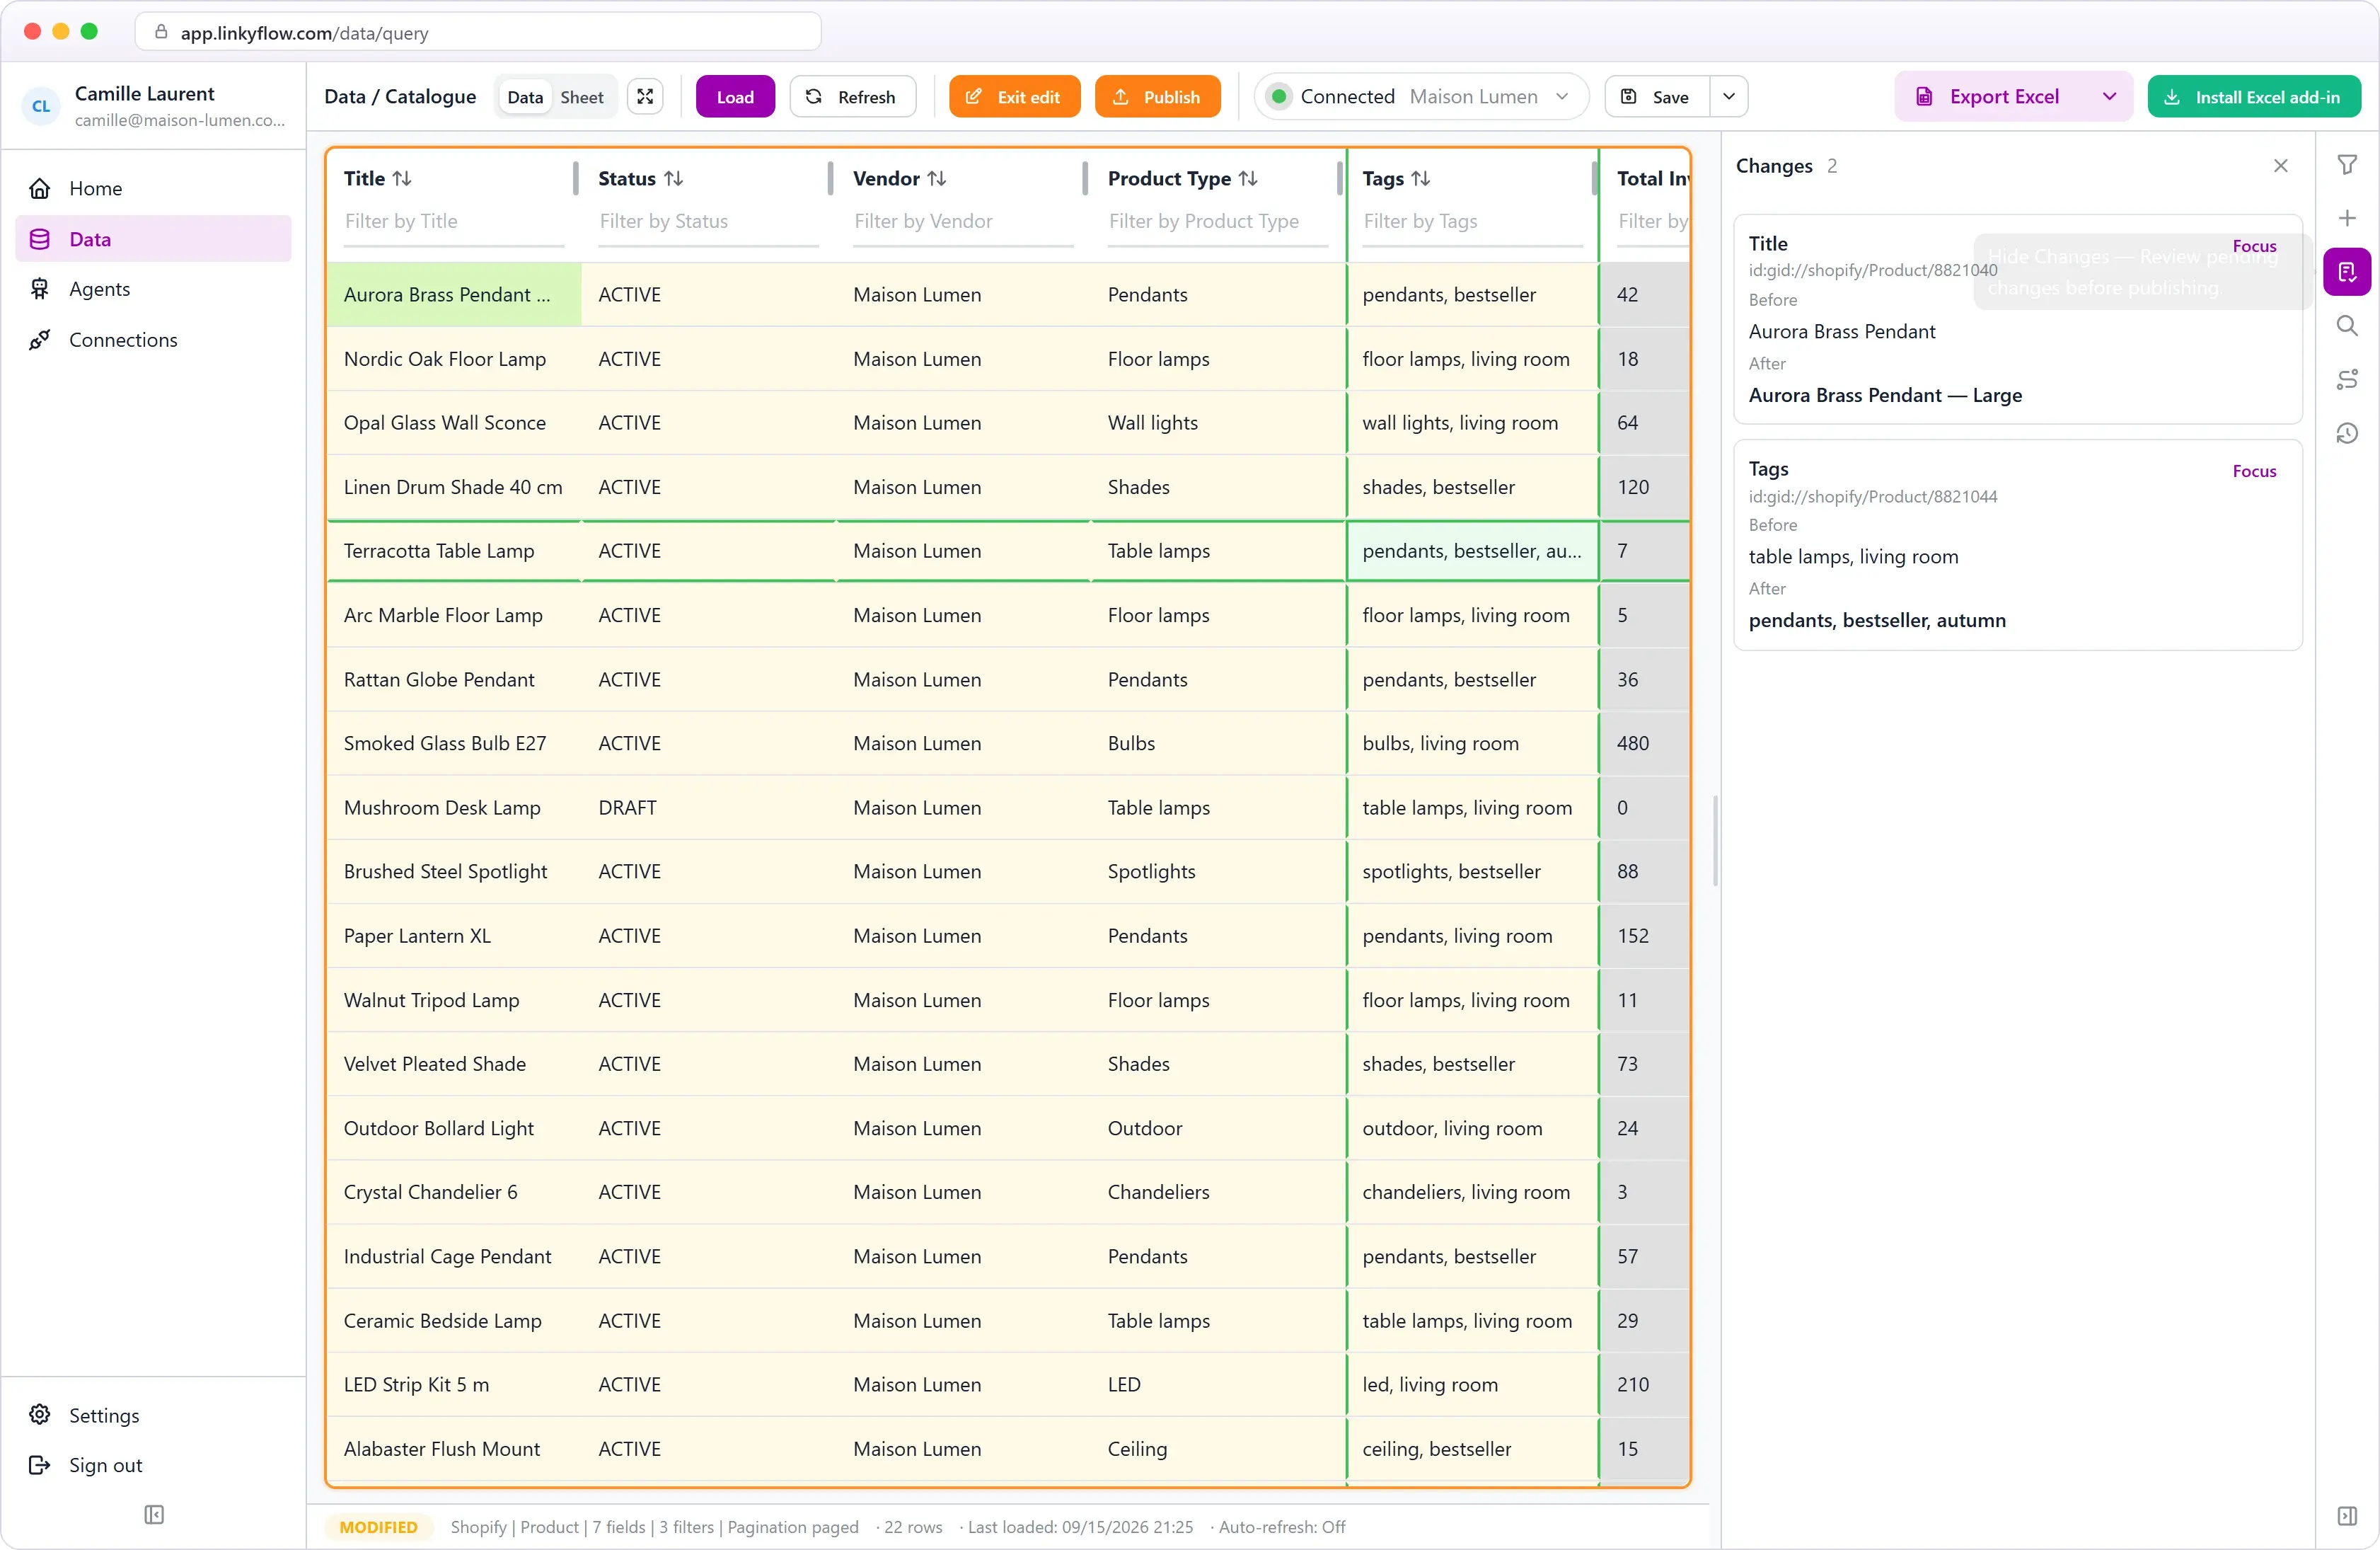Click the Settings gear icon

point(40,1415)
